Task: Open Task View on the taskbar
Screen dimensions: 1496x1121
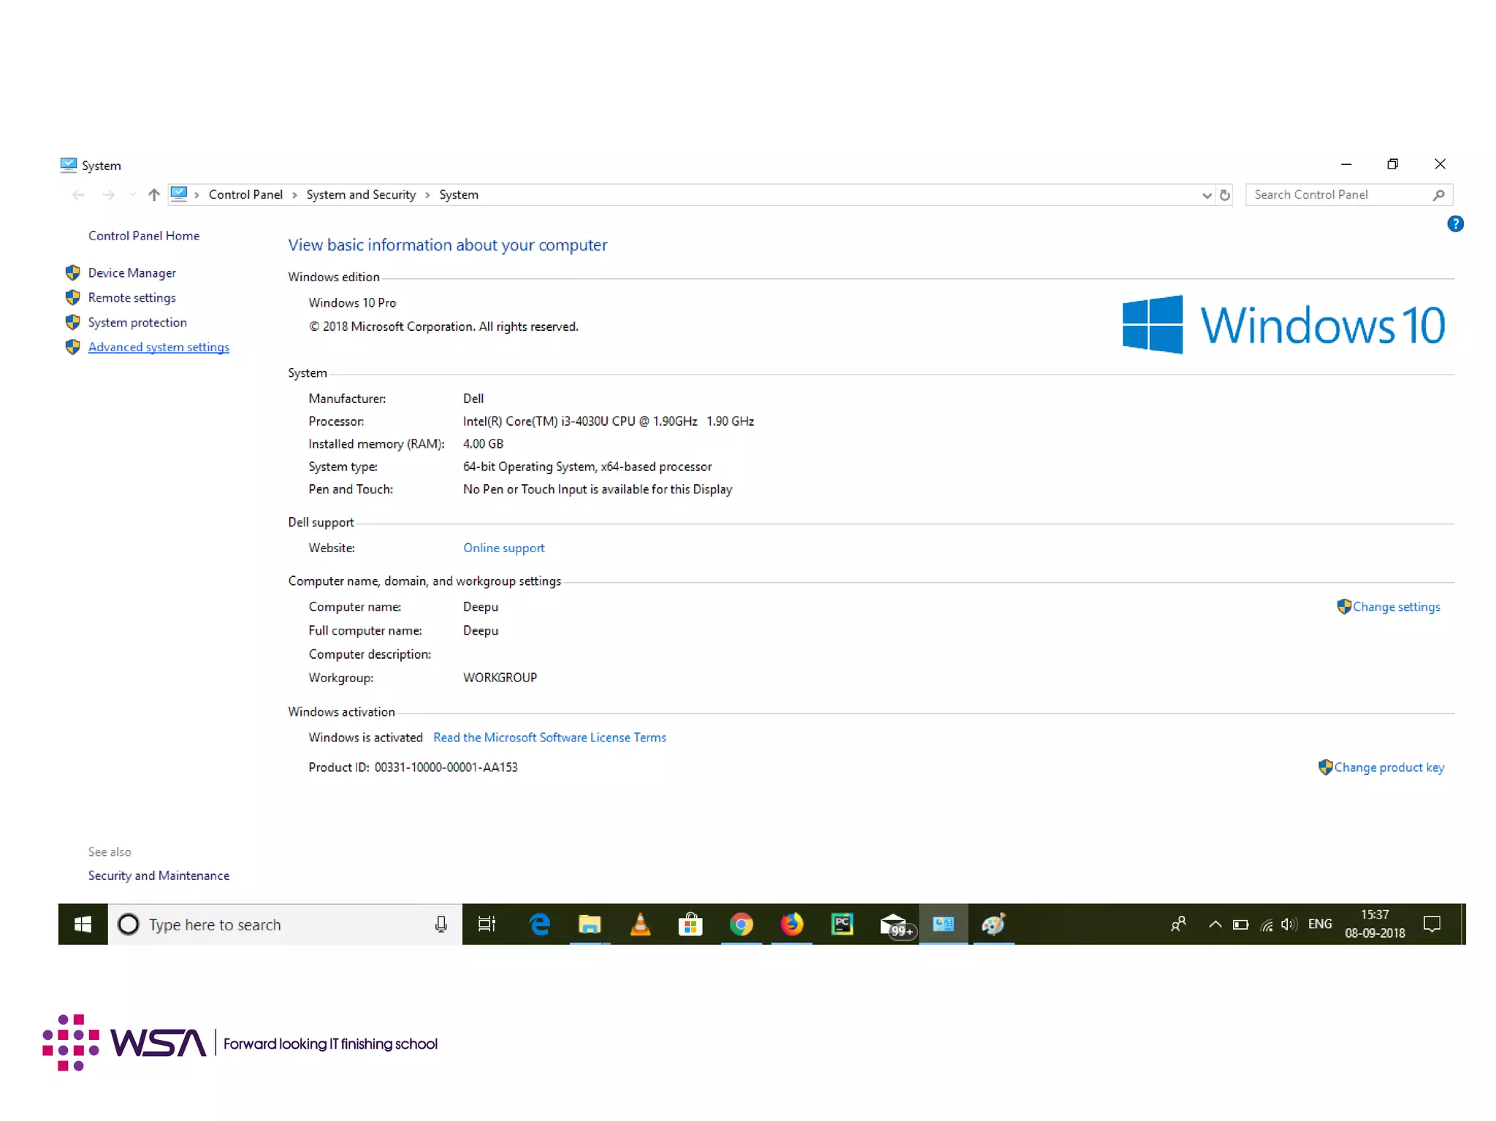Action: 486,925
